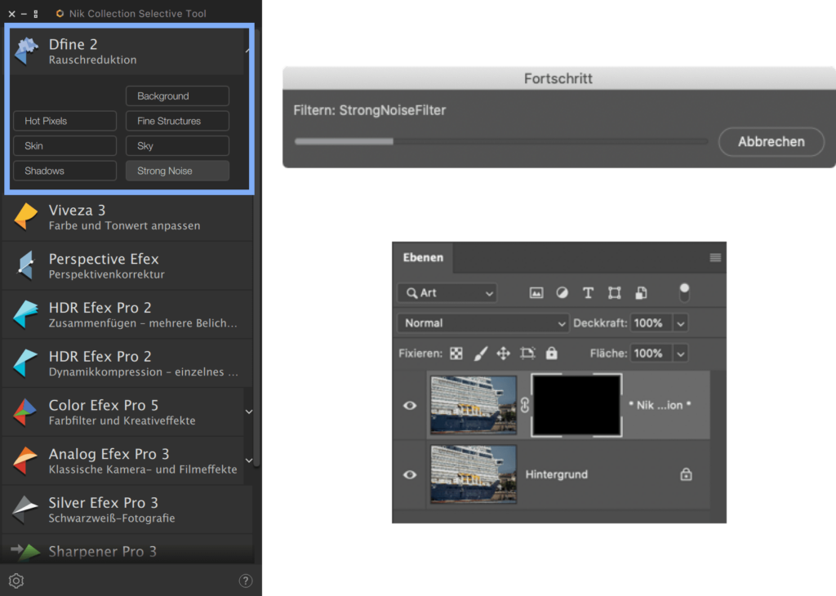The image size is (836, 596).
Task: Select Sharpener Pro 3 entry
Action: click(x=127, y=550)
